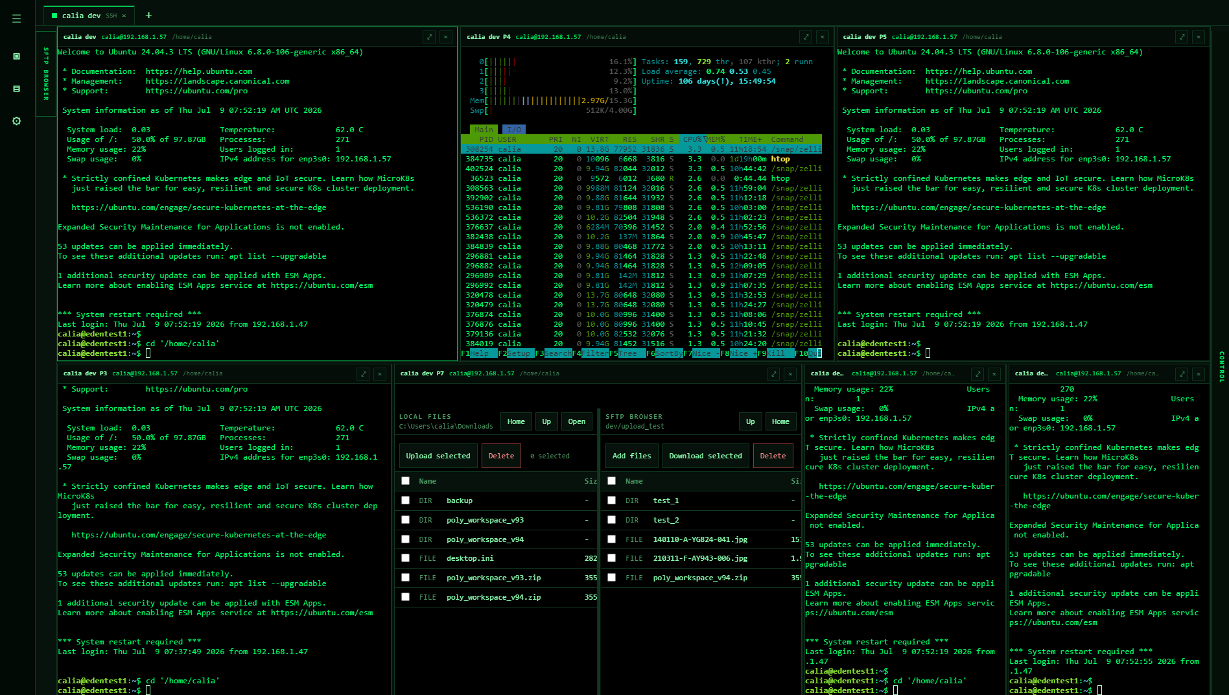Close the calia dev P3 pane
This screenshot has height=695, width=1229.
[x=380, y=373]
